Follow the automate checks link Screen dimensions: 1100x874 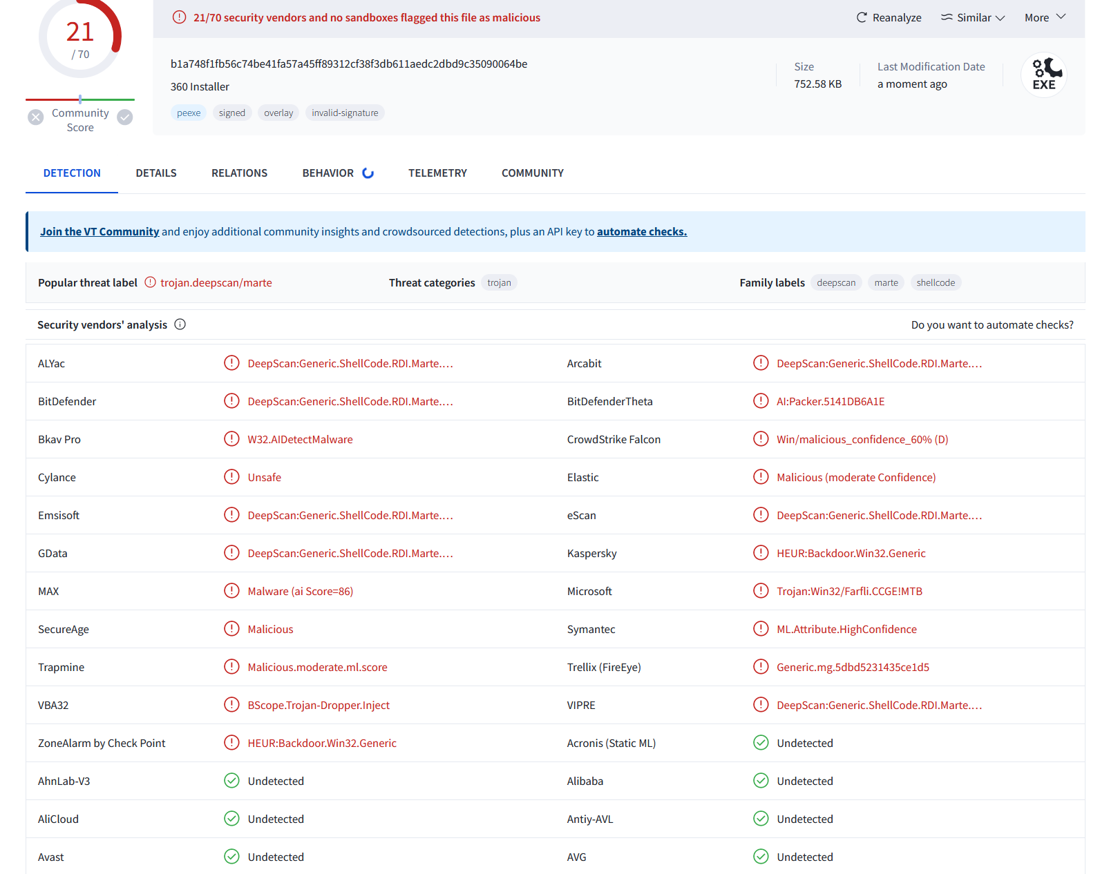point(641,232)
